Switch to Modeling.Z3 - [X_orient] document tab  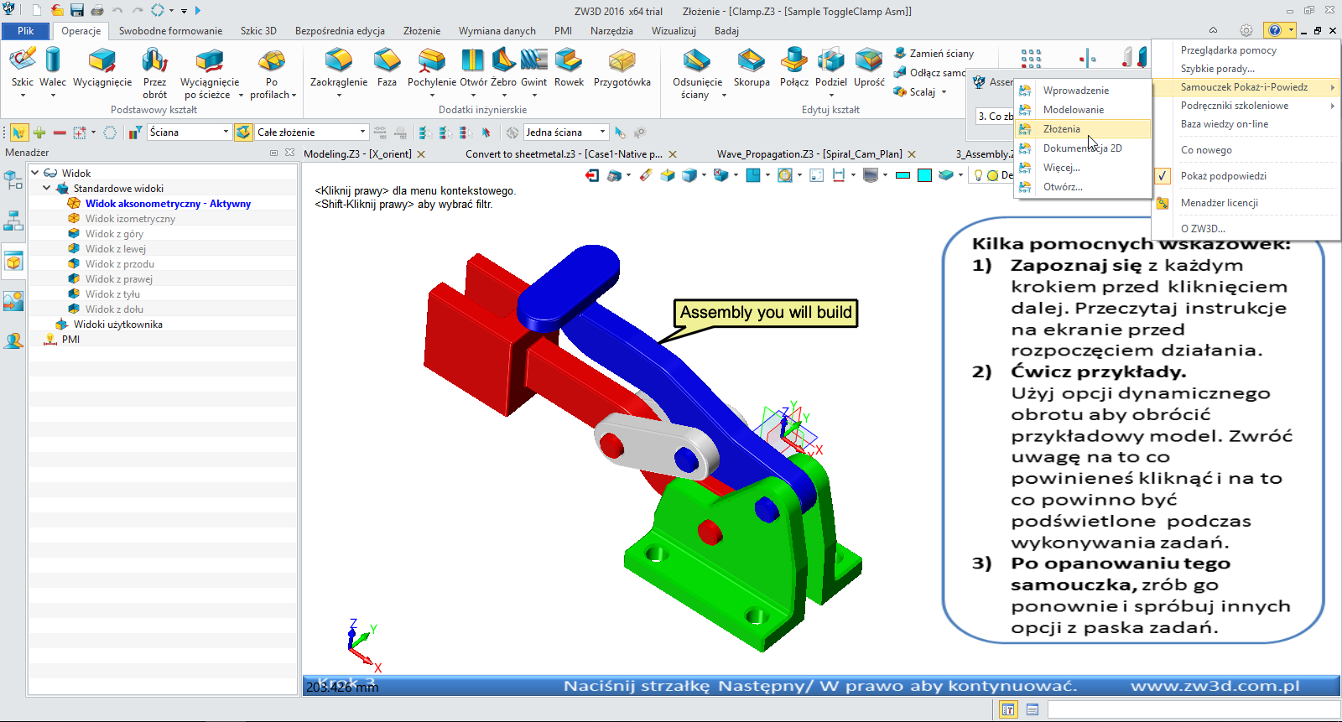[x=357, y=154]
